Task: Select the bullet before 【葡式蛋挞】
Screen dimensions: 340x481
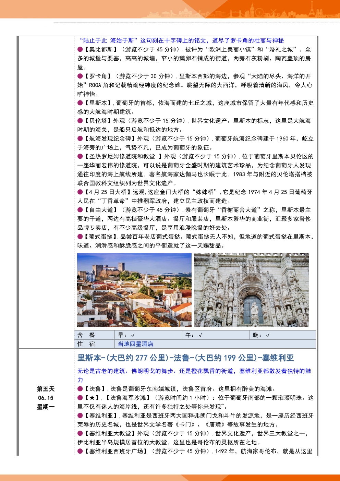Action: (80, 237)
